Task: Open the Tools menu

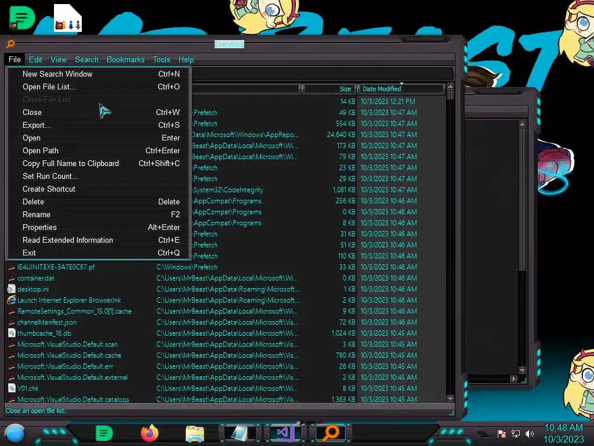Action: point(161,60)
